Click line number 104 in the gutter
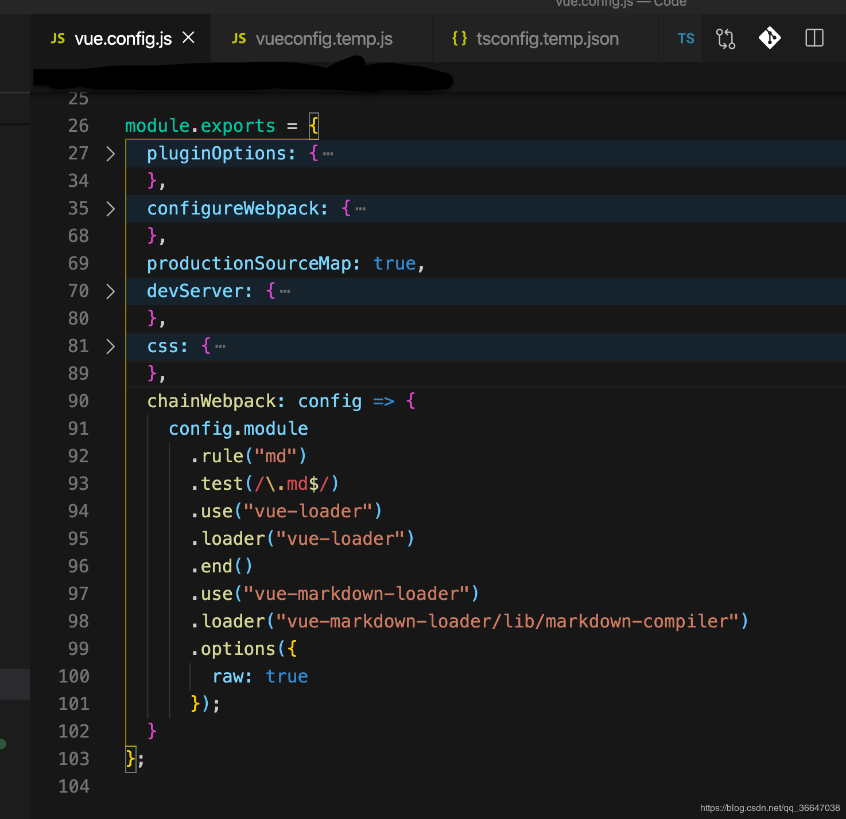Screen dimensions: 846x819 point(74,786)
